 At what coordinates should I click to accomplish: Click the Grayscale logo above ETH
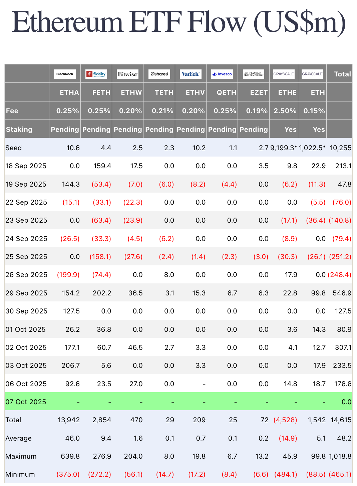pyautogui.click(x=312, y=74)
